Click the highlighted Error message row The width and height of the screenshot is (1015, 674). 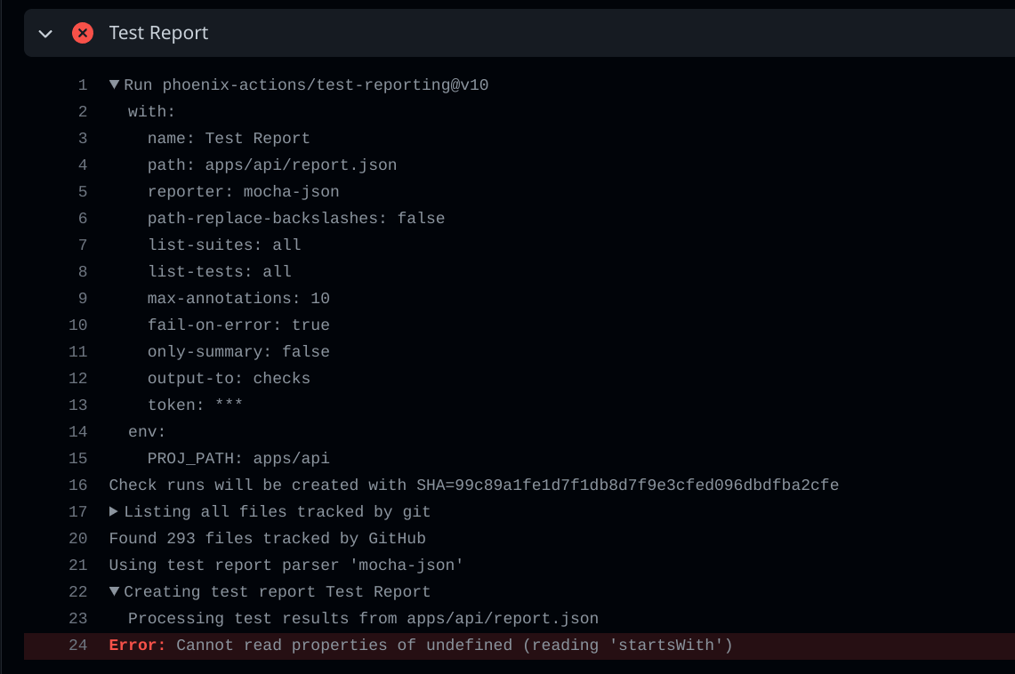click(418, 645)
